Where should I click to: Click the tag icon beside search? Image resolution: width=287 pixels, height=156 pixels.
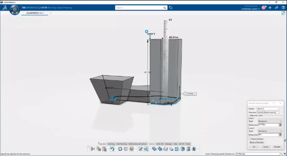coord(171,8)
